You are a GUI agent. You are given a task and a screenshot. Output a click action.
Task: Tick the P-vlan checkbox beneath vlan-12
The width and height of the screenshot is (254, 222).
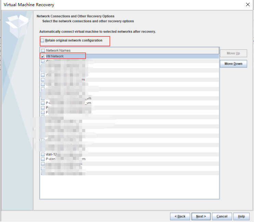43,159
